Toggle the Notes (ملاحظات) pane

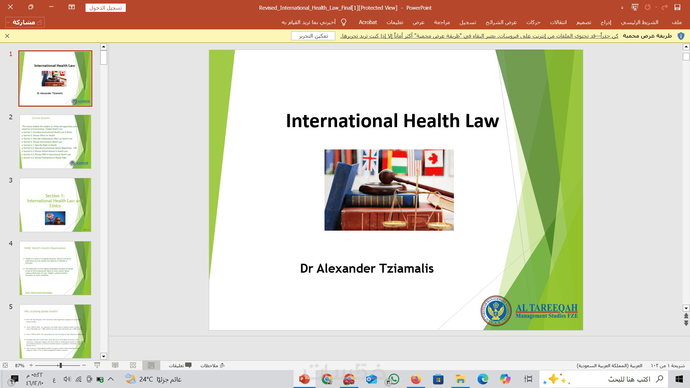point(212,365)
